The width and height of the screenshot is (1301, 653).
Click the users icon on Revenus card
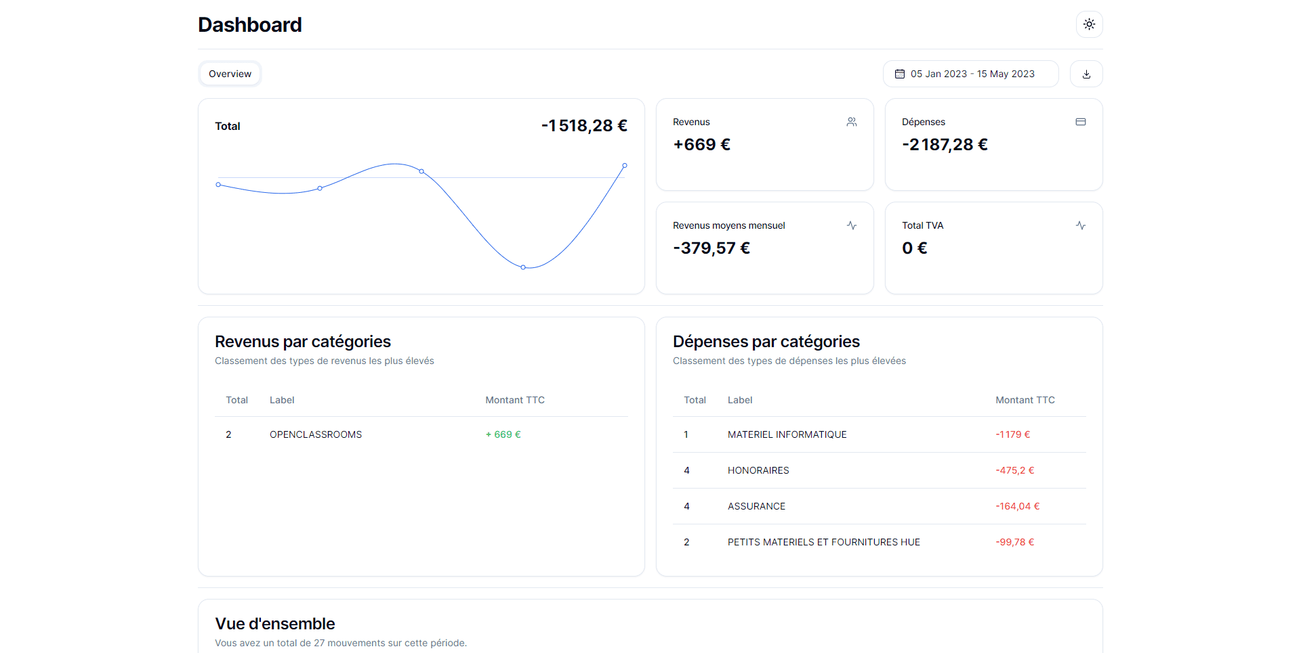[x=852, y=122]
